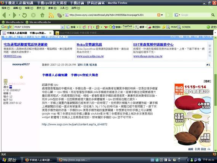The height and width of the screenshot is (163, 217).
Task: Click the Back arrow navigation button
Action: tap(4, 15)
